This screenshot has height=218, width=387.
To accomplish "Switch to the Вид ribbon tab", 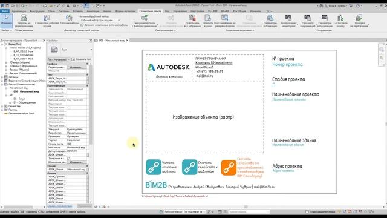I will coord(167,11).
